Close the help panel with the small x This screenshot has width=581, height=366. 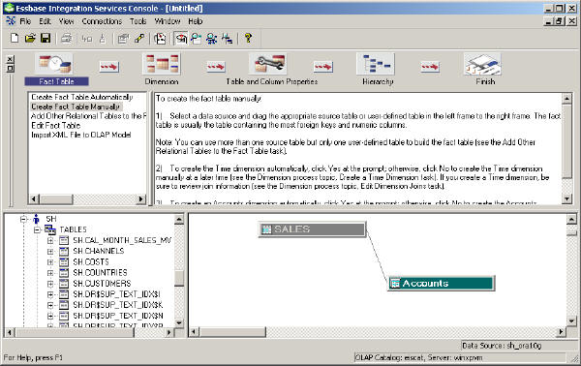[11, 59]
